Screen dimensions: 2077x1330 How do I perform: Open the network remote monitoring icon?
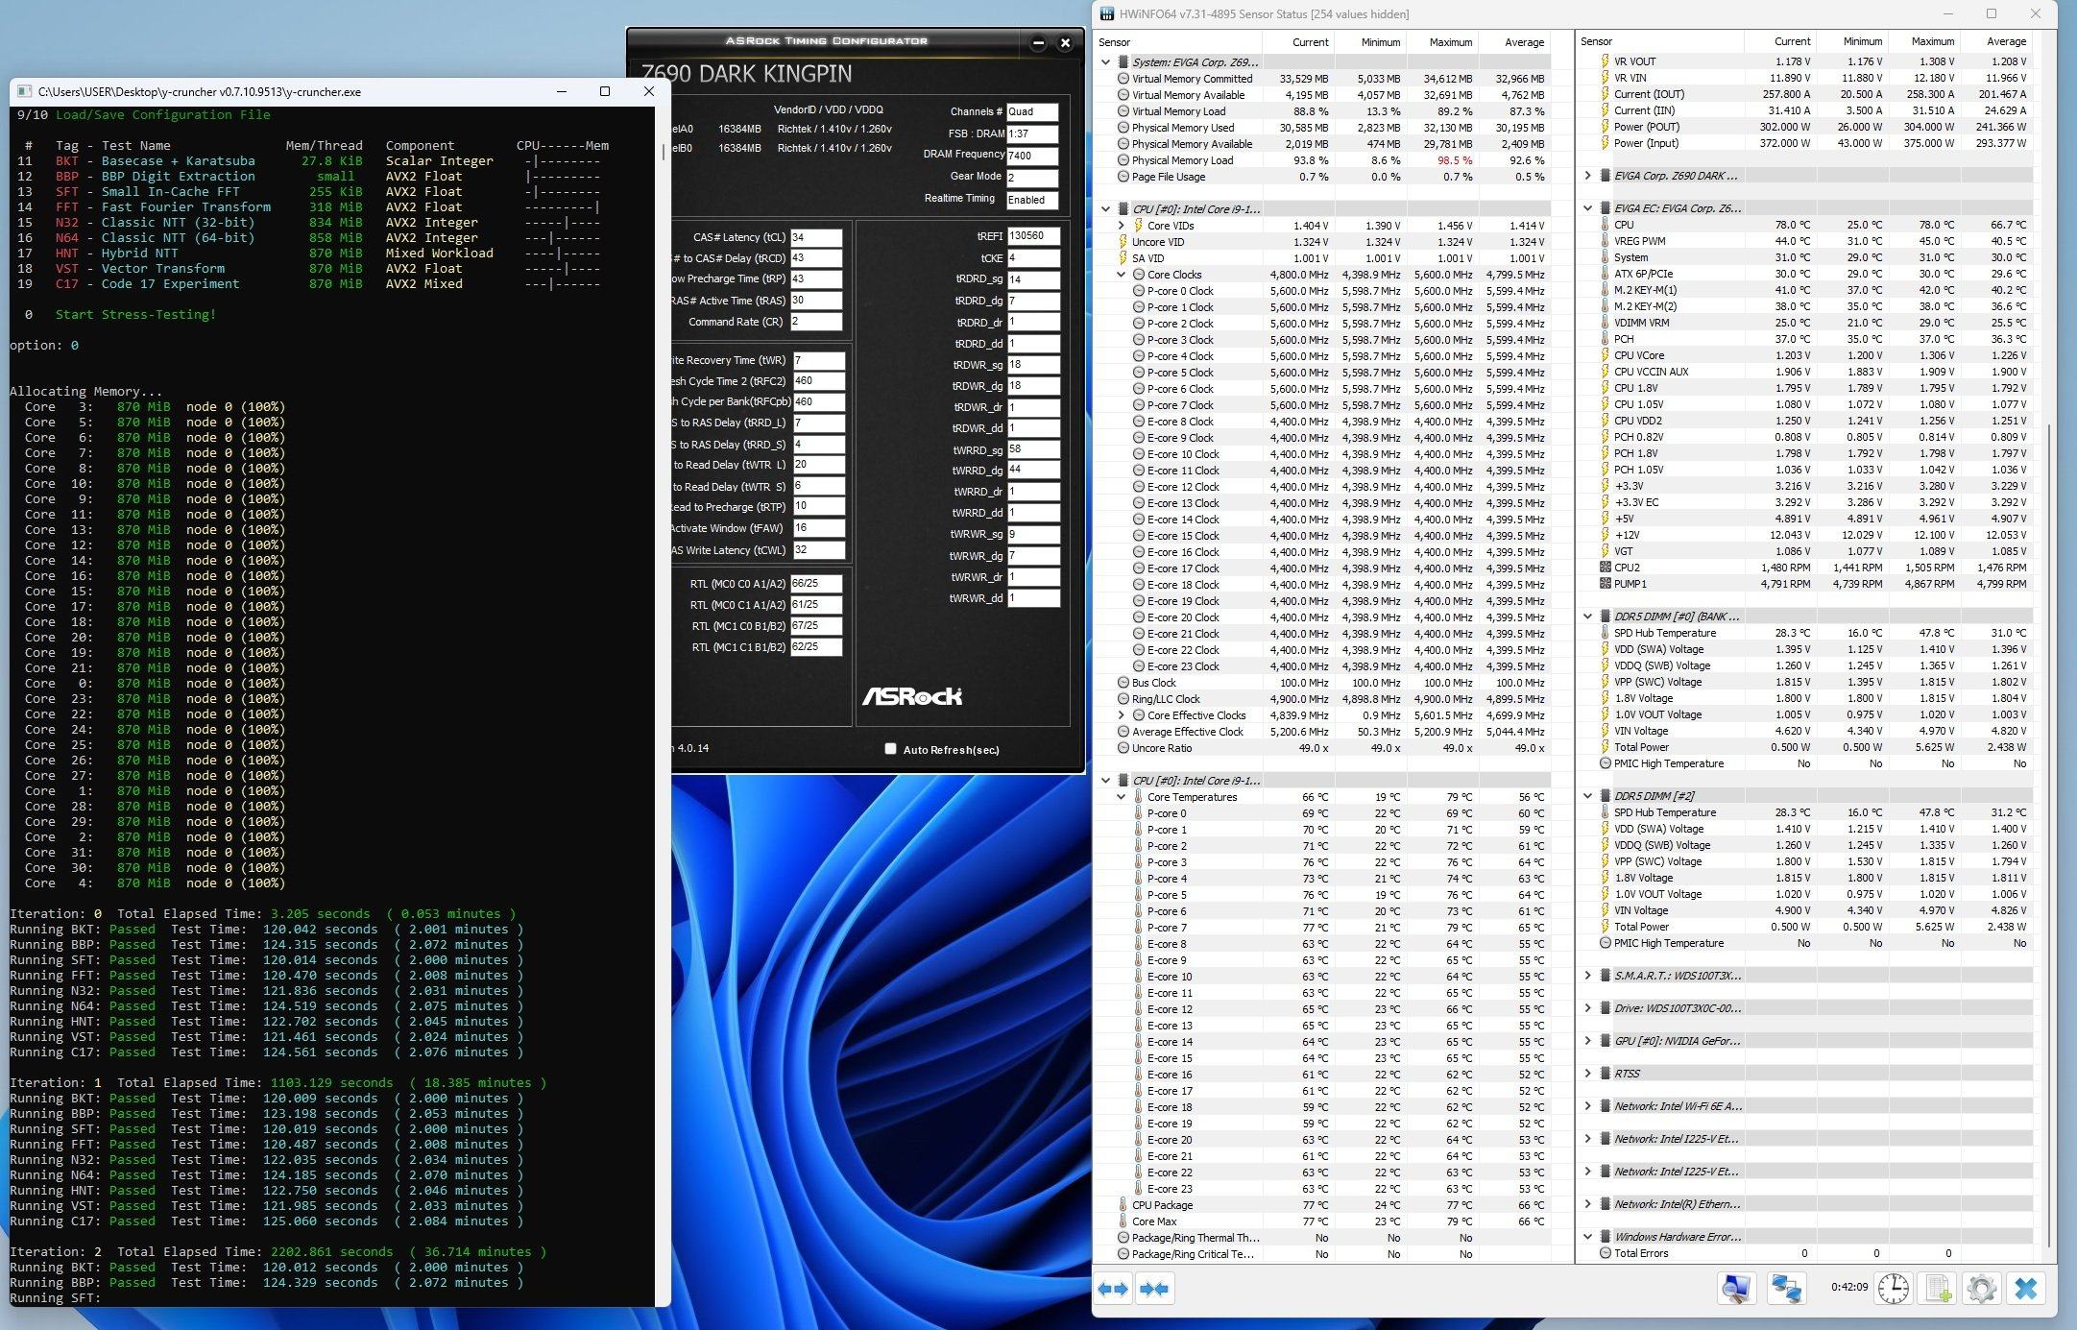(1786, 1288)
